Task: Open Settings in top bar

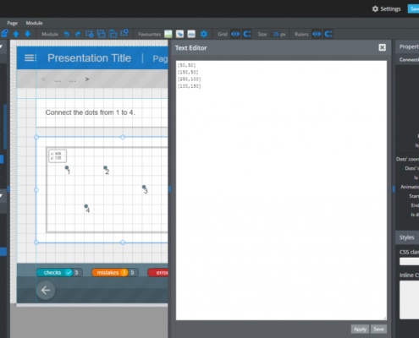Action: click(386, 9)
